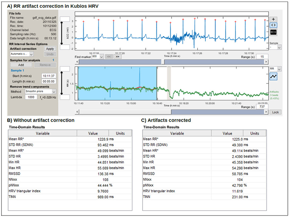Click the upper ECG axis limit box
The height and width of the screenshot is (217, 289).
pyautogui.click(x=65, y=19)
